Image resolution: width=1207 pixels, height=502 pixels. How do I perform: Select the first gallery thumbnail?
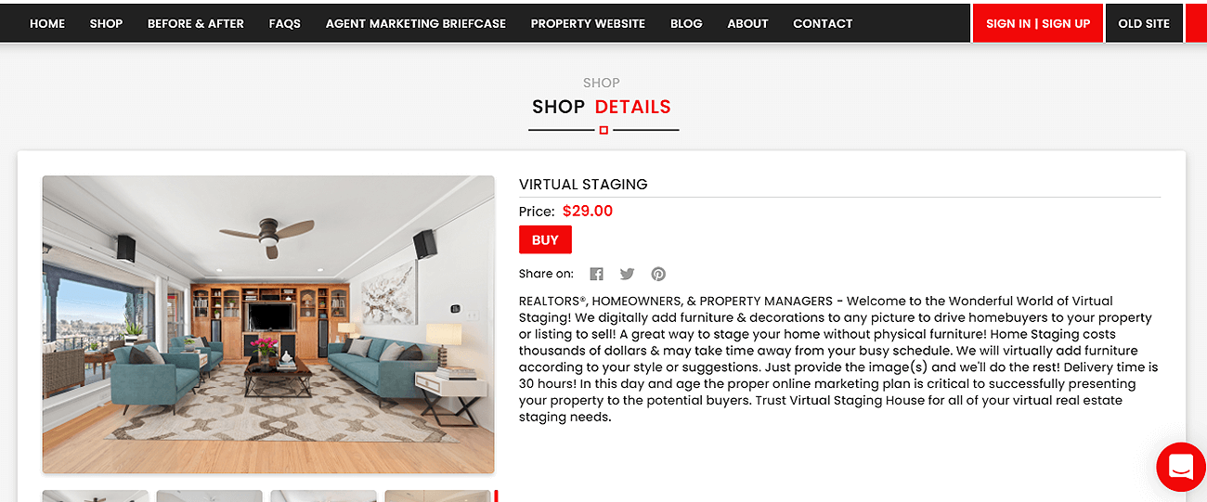[x=96, y=496]
